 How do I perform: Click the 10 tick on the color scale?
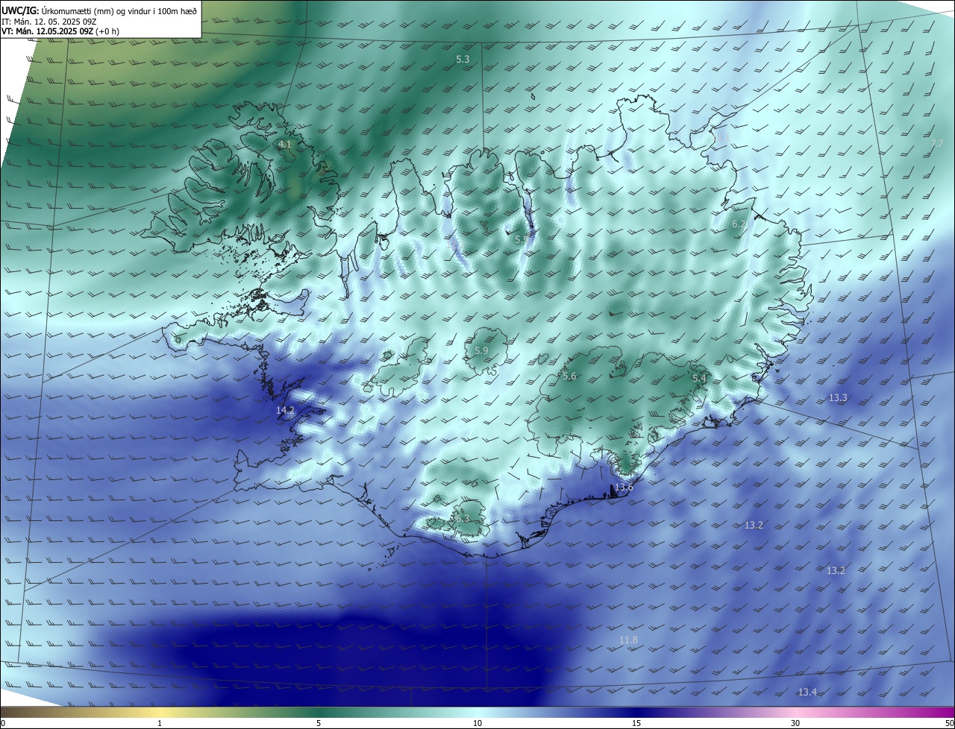477,723
